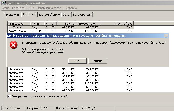The width and height of the screenshot is (174, 111).
Task: Switch to the Быстродействие tab
Action: 49,15
